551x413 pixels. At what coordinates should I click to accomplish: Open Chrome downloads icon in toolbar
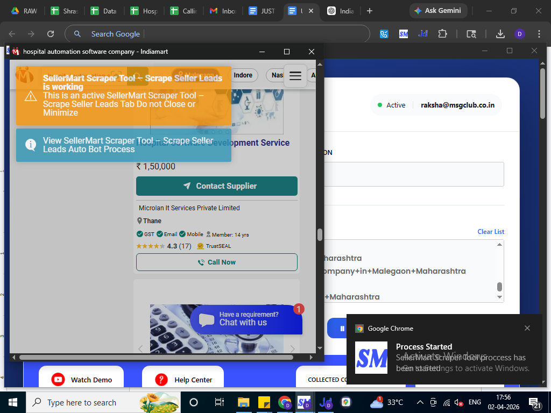(x=500, y=34)
